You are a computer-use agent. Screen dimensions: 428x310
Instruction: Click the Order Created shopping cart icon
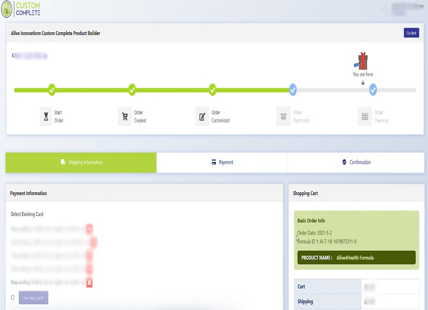[124, 117]
